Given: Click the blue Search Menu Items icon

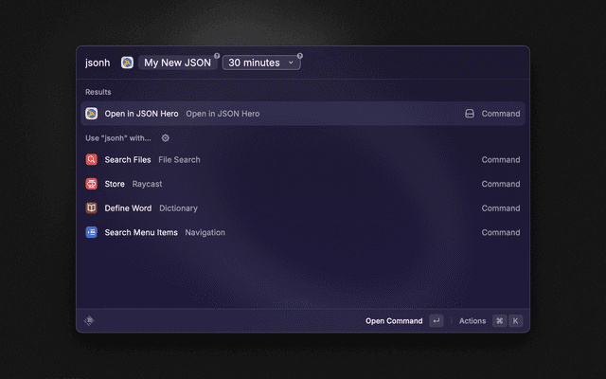Looking at the screenshot, I should (x=92, y=232).
